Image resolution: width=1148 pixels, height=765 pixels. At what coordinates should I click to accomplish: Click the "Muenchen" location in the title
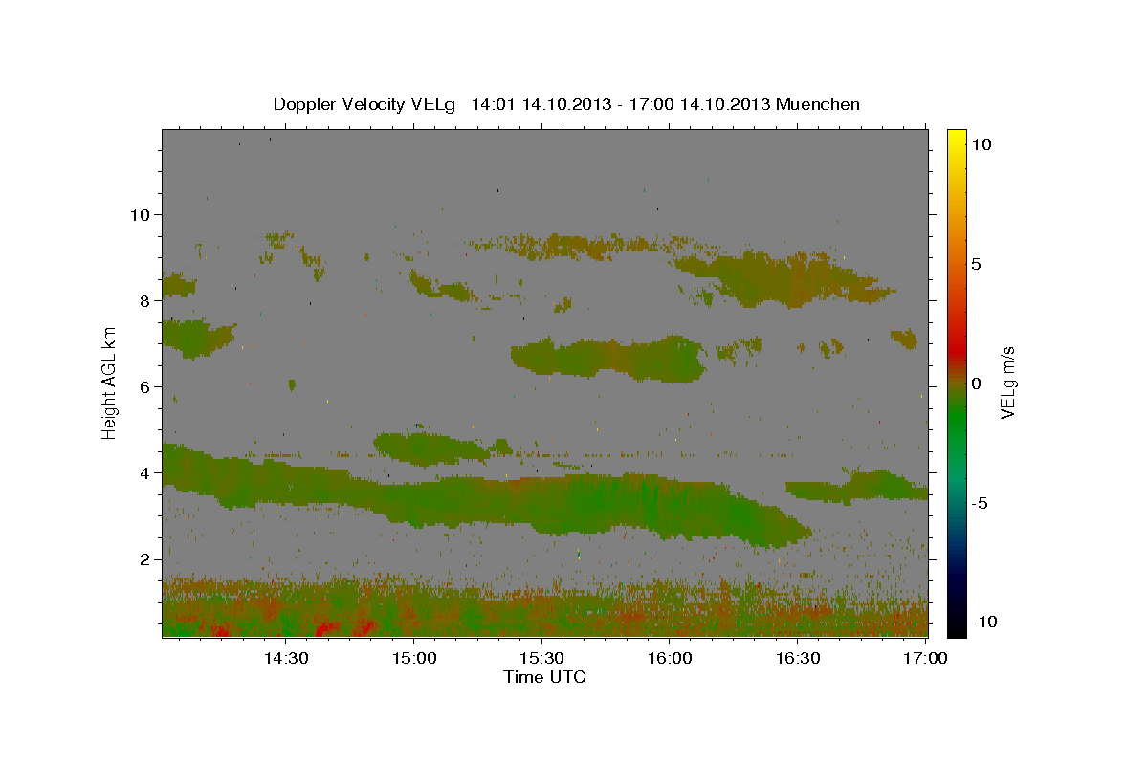pyautogui.click(x=818, y=104)
